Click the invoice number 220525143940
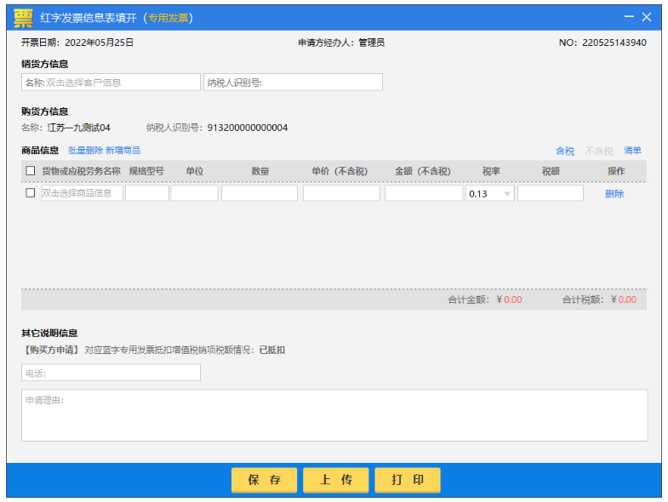 click(614, 43)
